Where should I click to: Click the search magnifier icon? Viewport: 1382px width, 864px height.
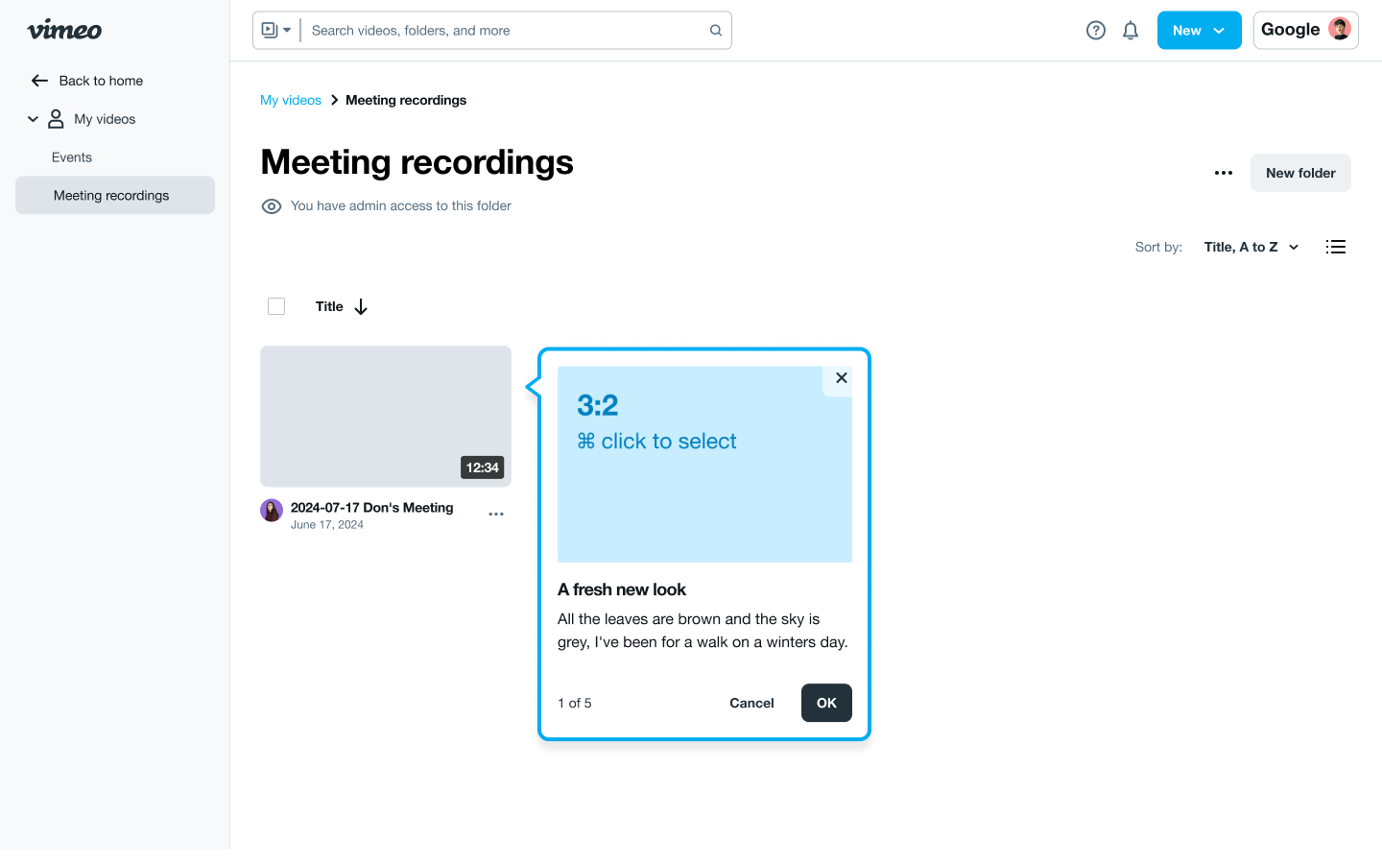[715, 31]
